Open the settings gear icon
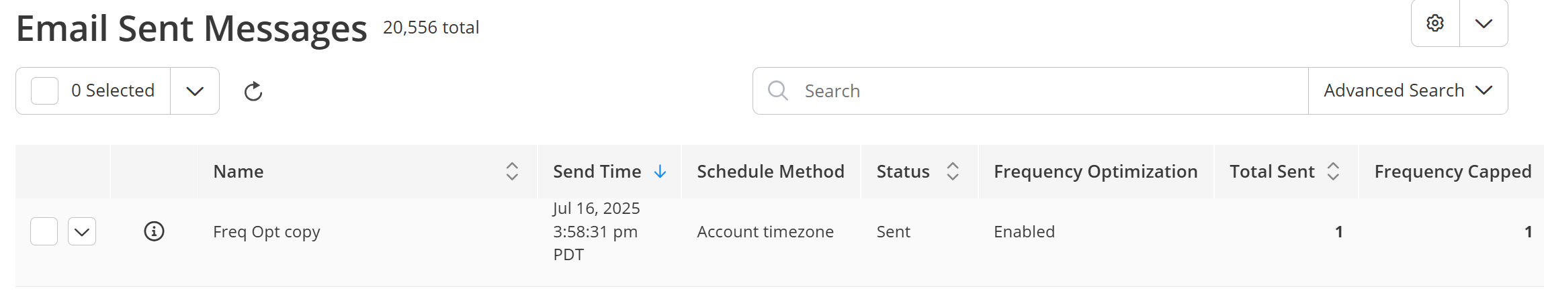The image size is (1544, 291). tap(1435, 23)
